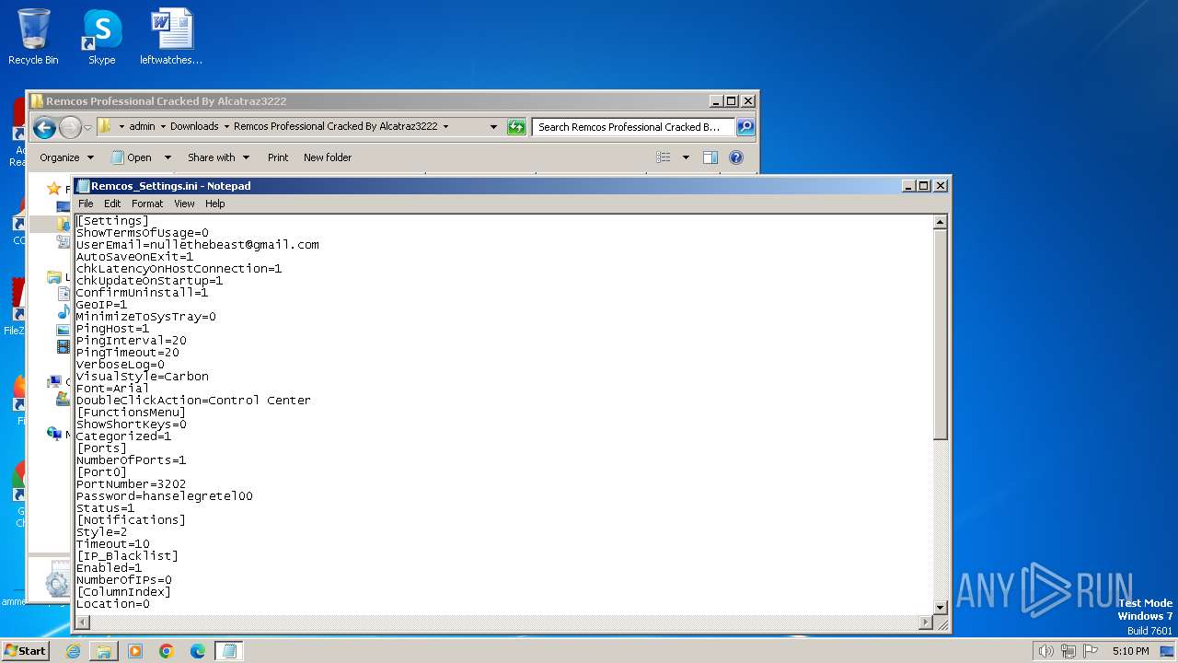Click the Search Remcos Professional input field
1178x663 pixels.
(633, 127)
